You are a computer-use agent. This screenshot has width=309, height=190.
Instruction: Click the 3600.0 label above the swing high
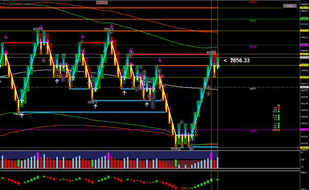(x=108, y=29)
